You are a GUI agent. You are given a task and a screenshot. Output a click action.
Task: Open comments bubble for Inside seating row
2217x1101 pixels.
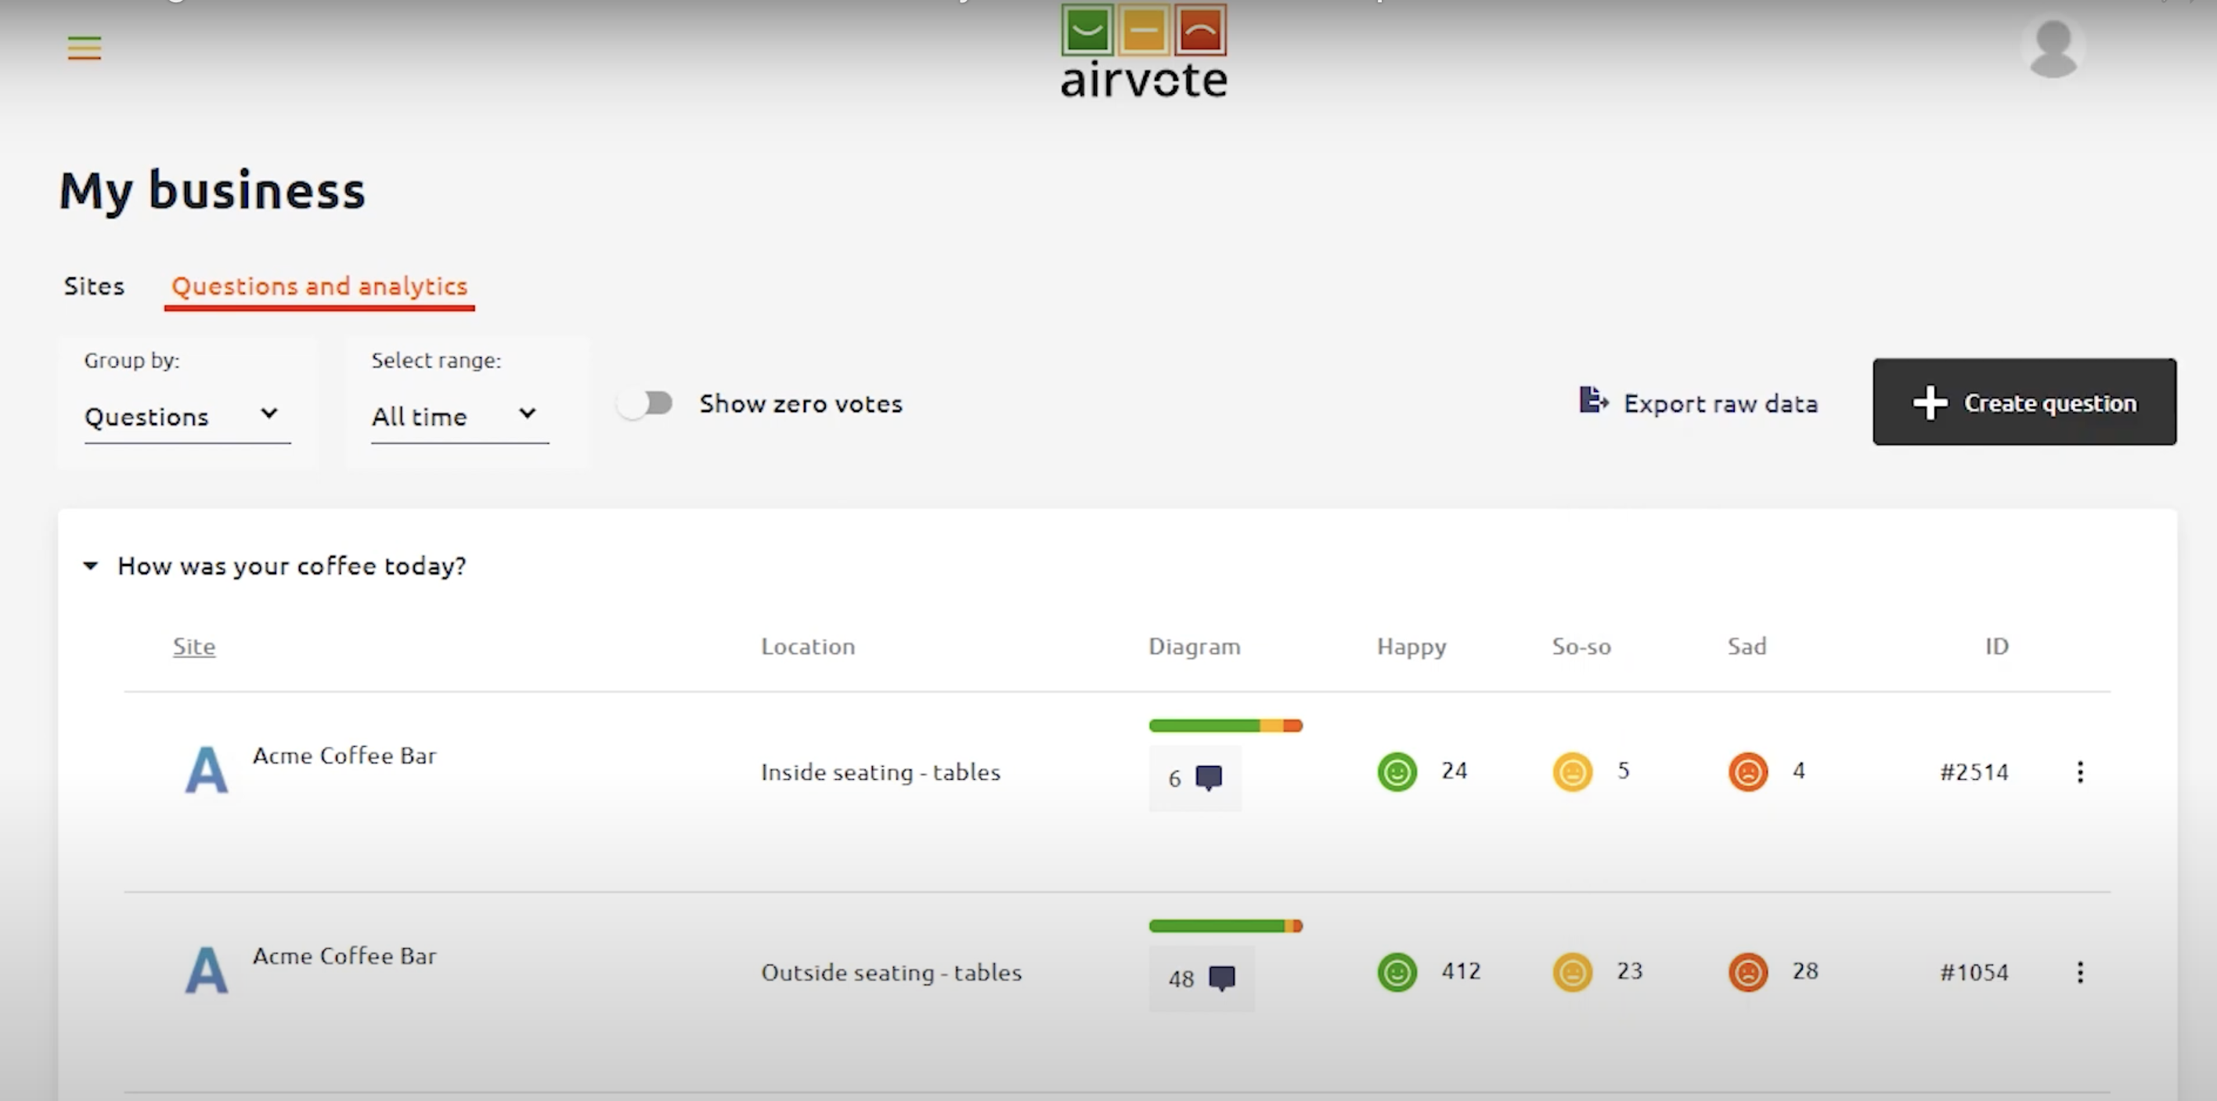coord(1209,777)
